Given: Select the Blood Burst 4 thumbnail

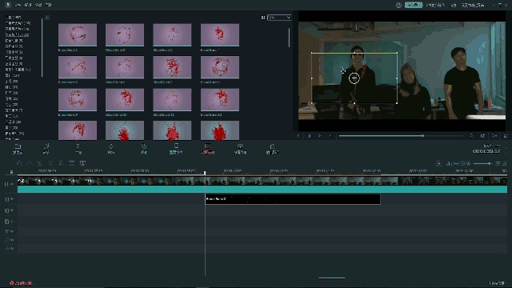Looking at the screenshot, I should [x=220, y=34].
